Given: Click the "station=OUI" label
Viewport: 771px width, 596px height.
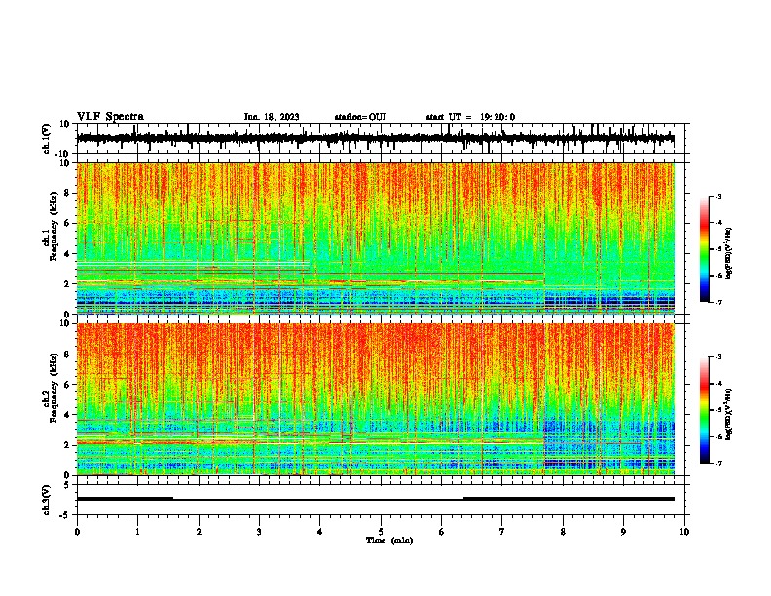Looking at the screenshot, I should (360, 117).
